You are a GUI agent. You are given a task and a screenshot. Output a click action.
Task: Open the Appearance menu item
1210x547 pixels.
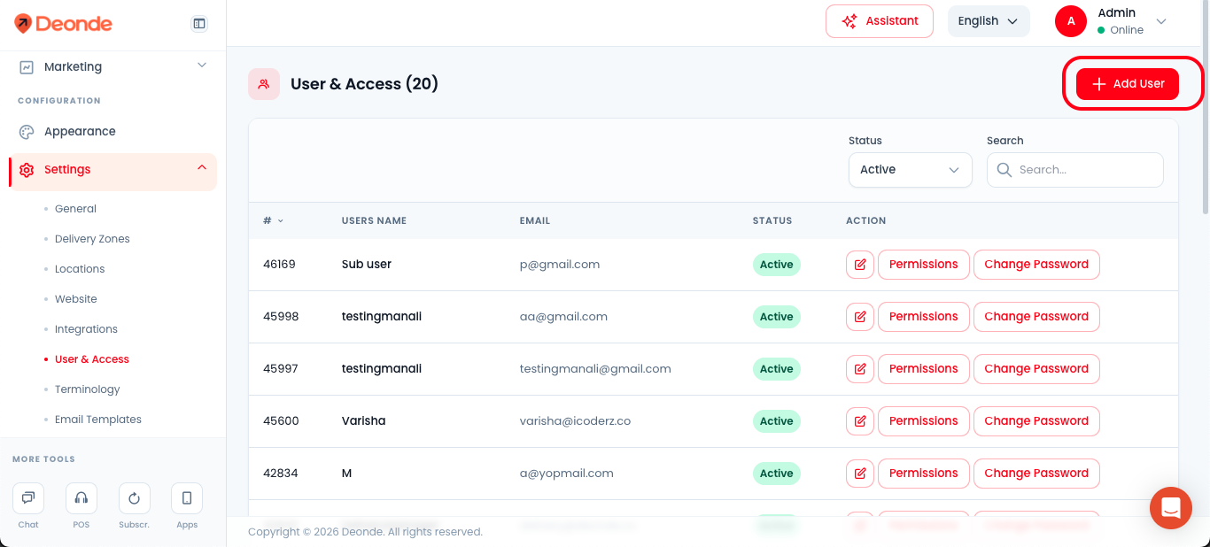point(80,131)
